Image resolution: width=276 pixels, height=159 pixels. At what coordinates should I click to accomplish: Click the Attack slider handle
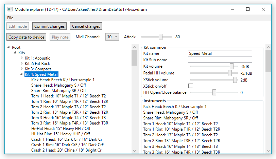click(160, 37)
